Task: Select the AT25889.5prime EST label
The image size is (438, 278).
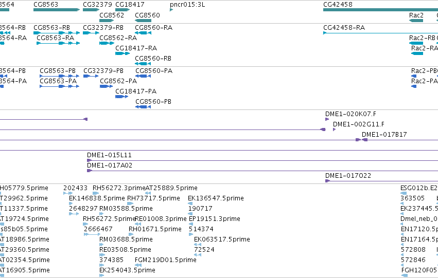Action: (x=171, y=188)
